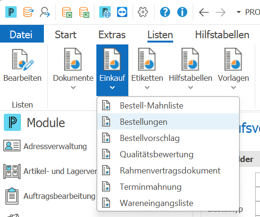The height and width of the screenshot is (217, 260).
Task: Click the orange database refresh icon
Action: [x=28, y=12]
